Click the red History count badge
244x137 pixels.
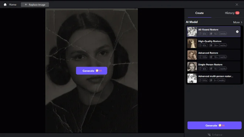tap(237, 13)
